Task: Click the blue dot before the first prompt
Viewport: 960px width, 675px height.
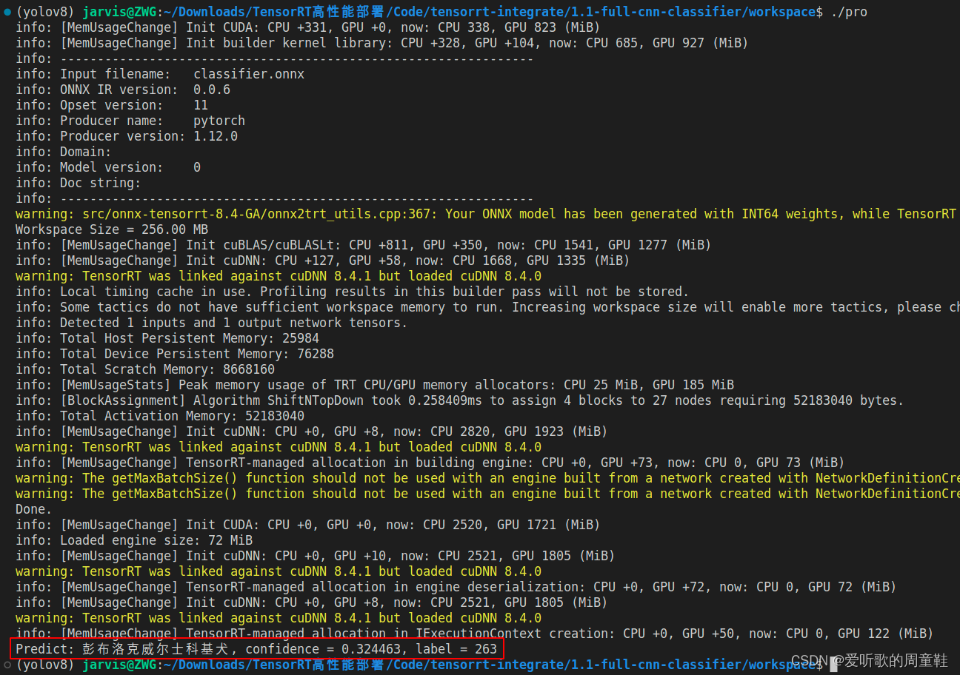Action: point(7,13)
